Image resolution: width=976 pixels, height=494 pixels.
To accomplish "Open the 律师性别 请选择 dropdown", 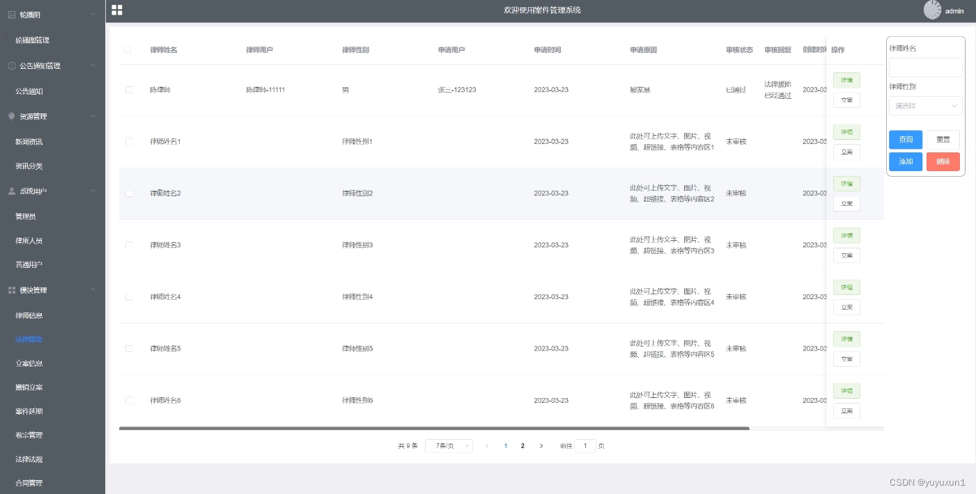I will (926, 106).
